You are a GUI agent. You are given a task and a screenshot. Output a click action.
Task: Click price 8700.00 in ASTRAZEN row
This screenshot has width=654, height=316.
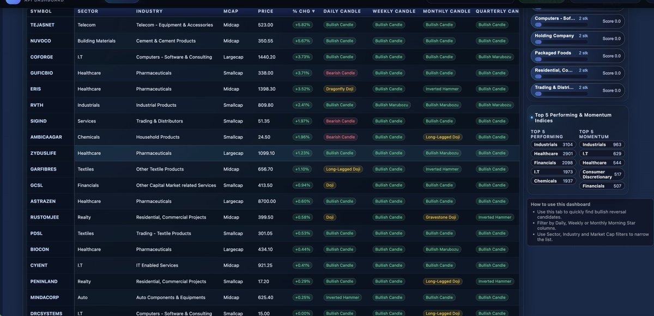[267, 201]
